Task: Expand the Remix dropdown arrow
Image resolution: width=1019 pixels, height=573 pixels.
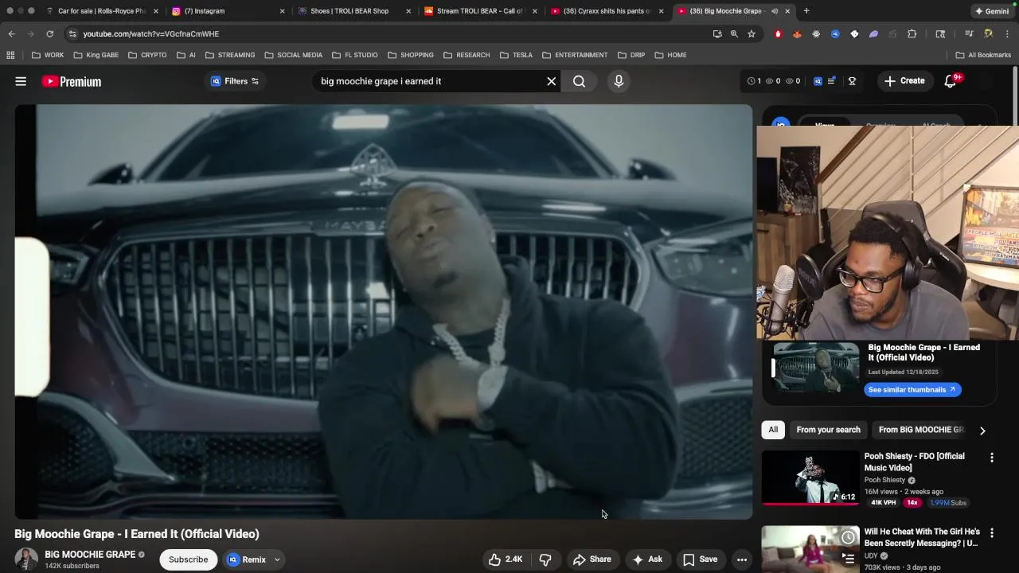Action: [277, 559]
